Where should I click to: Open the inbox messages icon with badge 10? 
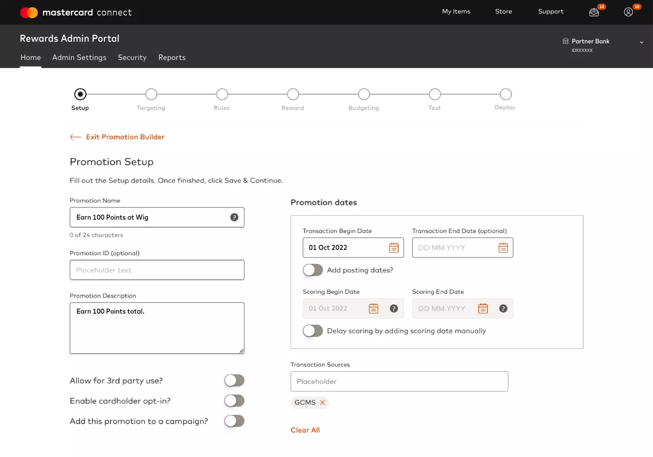(x=594, y=12)
